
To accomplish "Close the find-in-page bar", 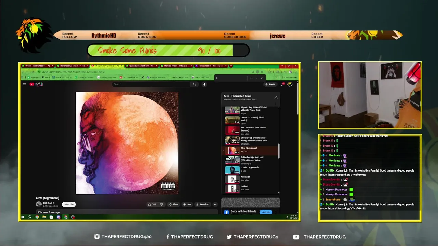I will 262,78.
